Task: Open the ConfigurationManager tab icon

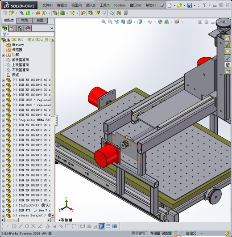Action: pyautogui.click(x=20, y=29)
